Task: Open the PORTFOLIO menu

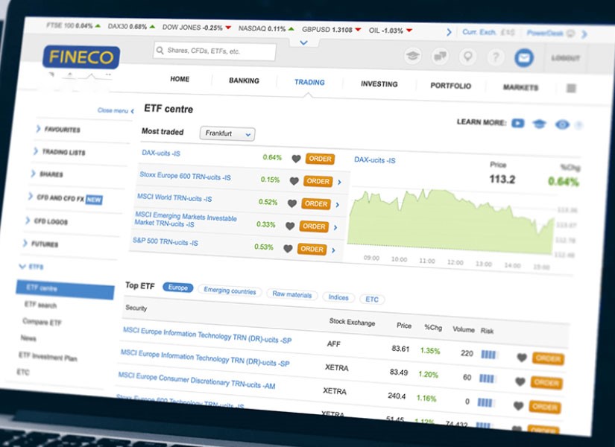Action: [x=451, y=86]
